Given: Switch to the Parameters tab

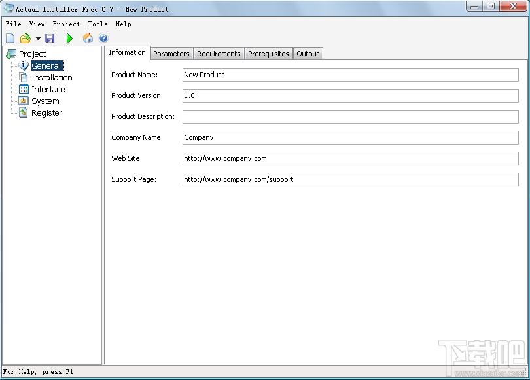Looking at the screenshot, I should click(x=171, y=54).
